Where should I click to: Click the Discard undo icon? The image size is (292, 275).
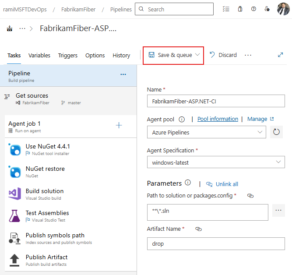212,55
